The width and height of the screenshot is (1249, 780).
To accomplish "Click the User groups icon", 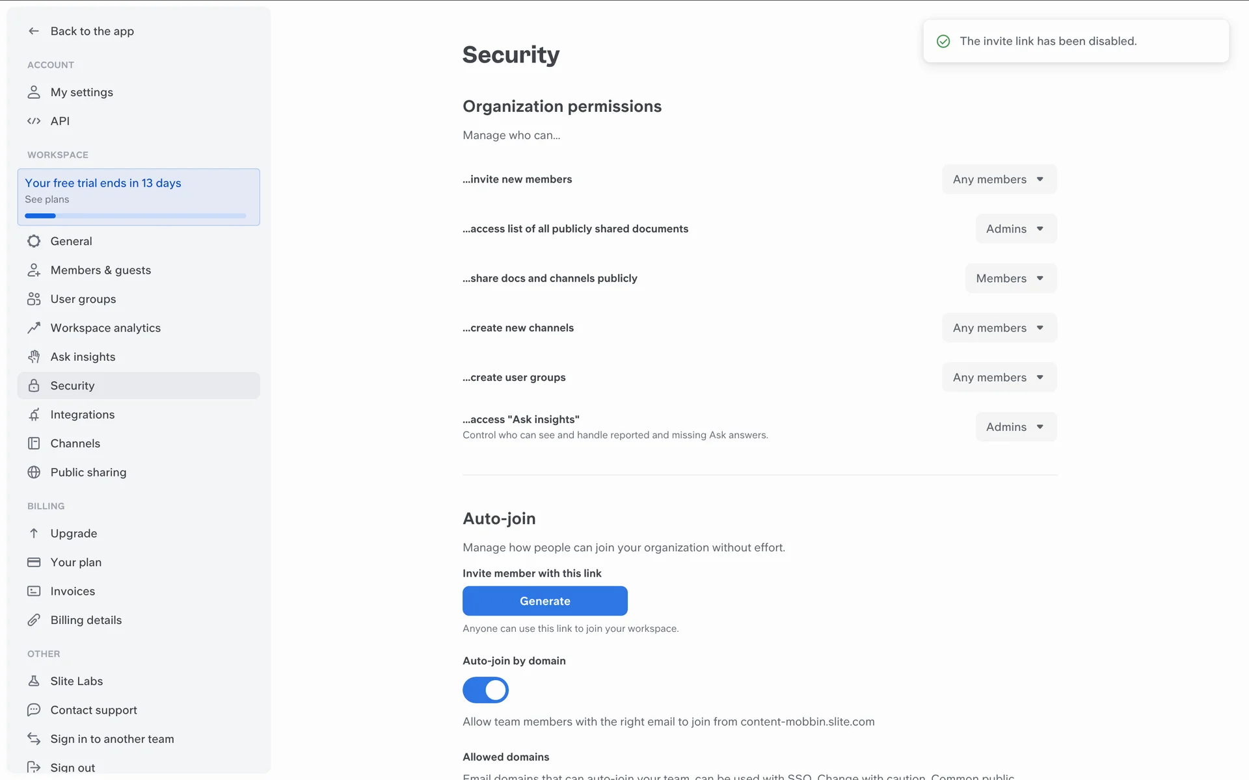I will pos(34,299).
